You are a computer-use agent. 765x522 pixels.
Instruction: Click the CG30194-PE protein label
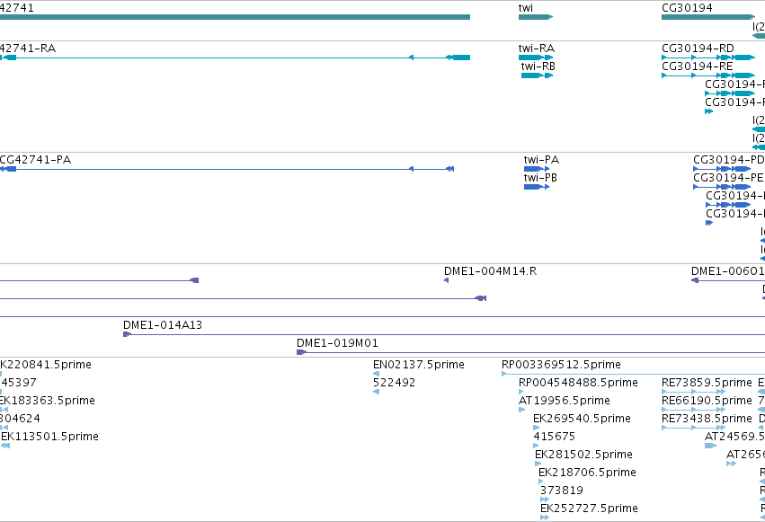coord(728,178)
